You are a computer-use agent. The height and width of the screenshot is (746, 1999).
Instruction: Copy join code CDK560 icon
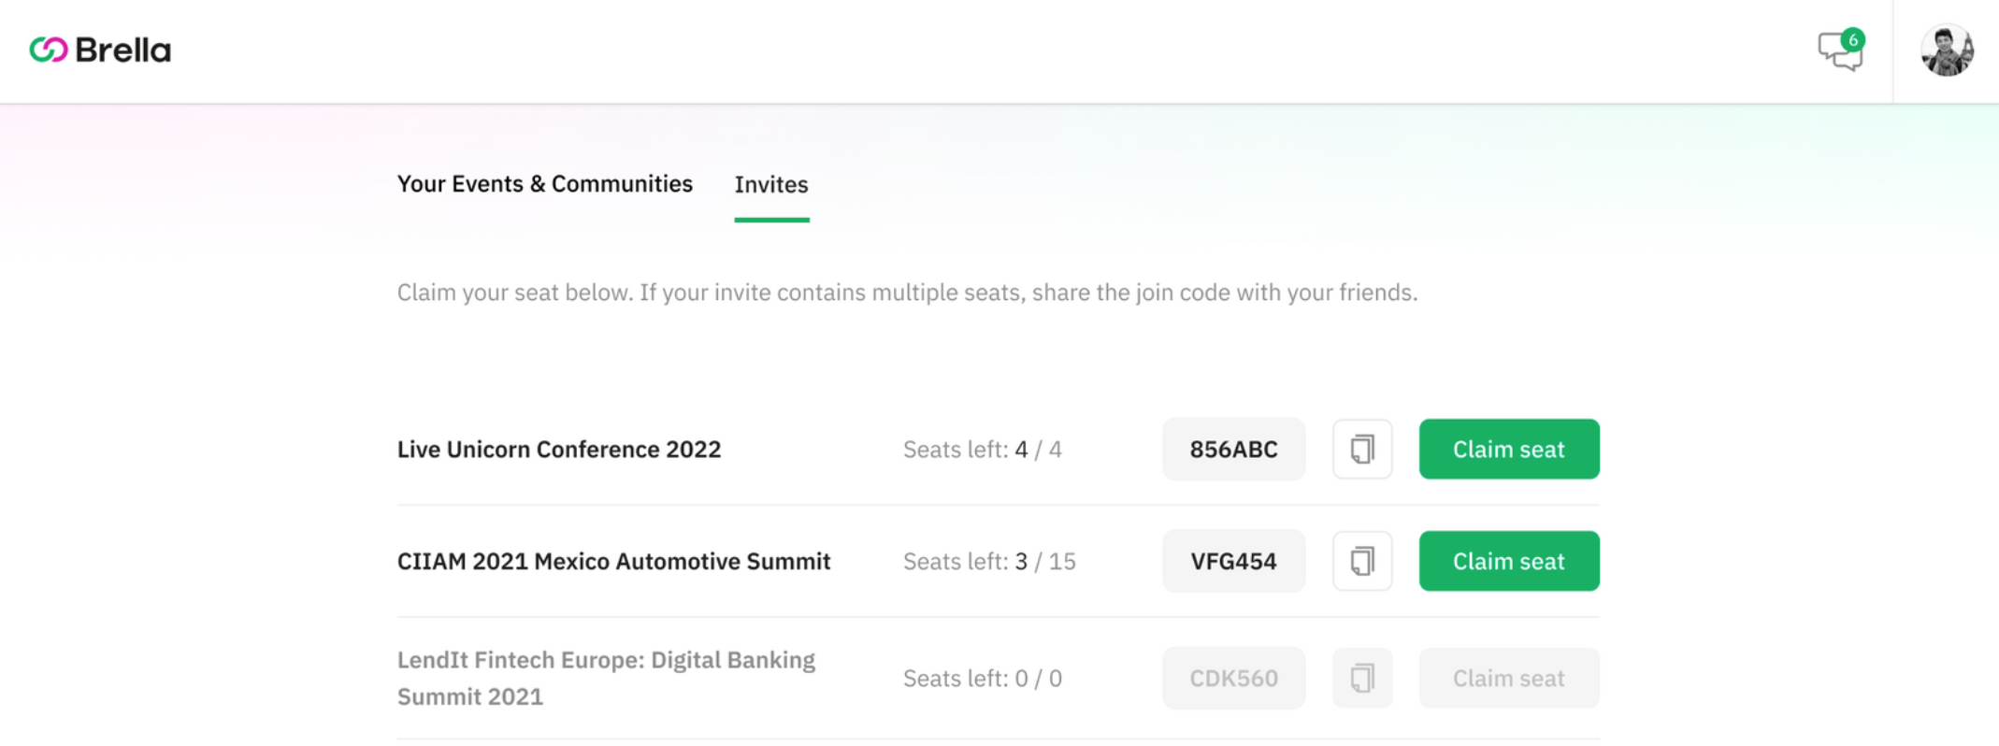(x=1362, y=678)
